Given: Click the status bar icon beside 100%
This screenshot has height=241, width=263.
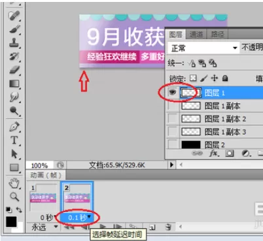Looking at the screenshot, I should coord(60,165).
